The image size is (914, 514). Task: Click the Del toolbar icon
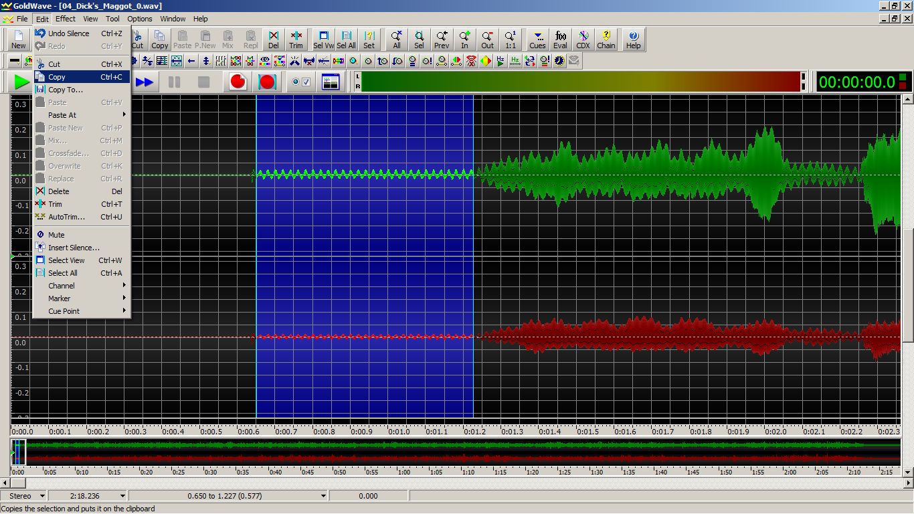pos(273,39)
